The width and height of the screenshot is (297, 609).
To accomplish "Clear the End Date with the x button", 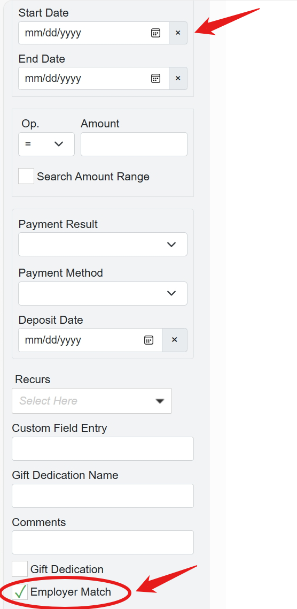I will (x=178, y=79).
